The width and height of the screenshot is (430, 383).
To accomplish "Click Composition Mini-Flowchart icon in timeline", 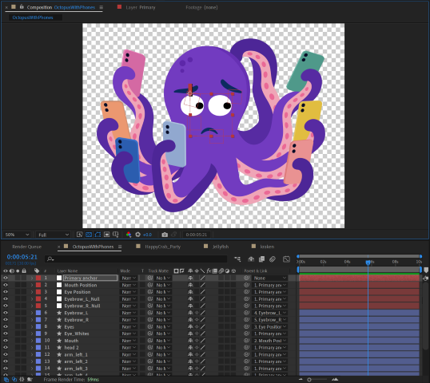I will [x=237, y=259].
